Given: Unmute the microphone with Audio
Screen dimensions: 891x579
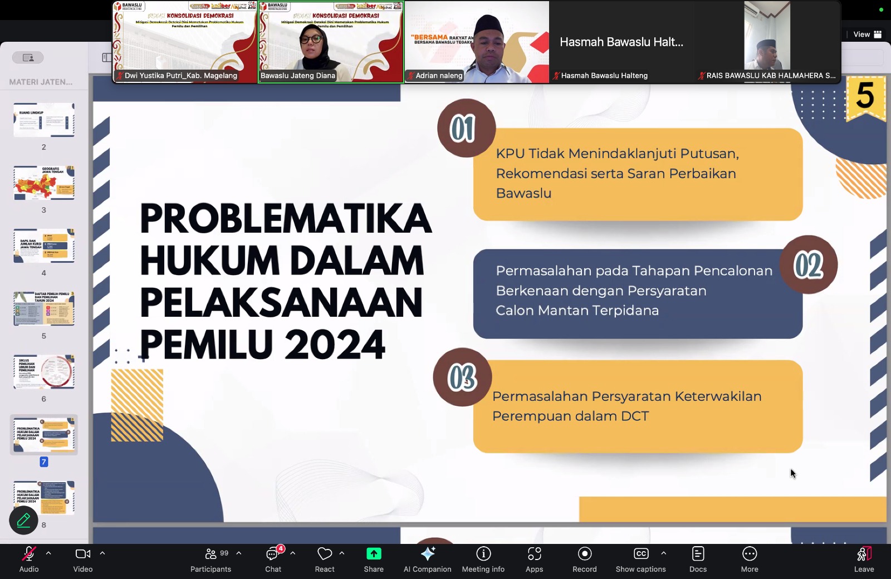Looking at the screenshot, I should pos(29,559).
